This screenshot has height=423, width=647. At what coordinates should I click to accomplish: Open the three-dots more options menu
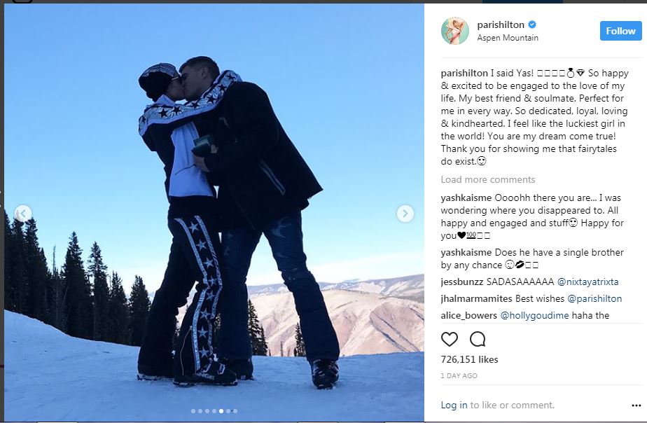[636, 405]
